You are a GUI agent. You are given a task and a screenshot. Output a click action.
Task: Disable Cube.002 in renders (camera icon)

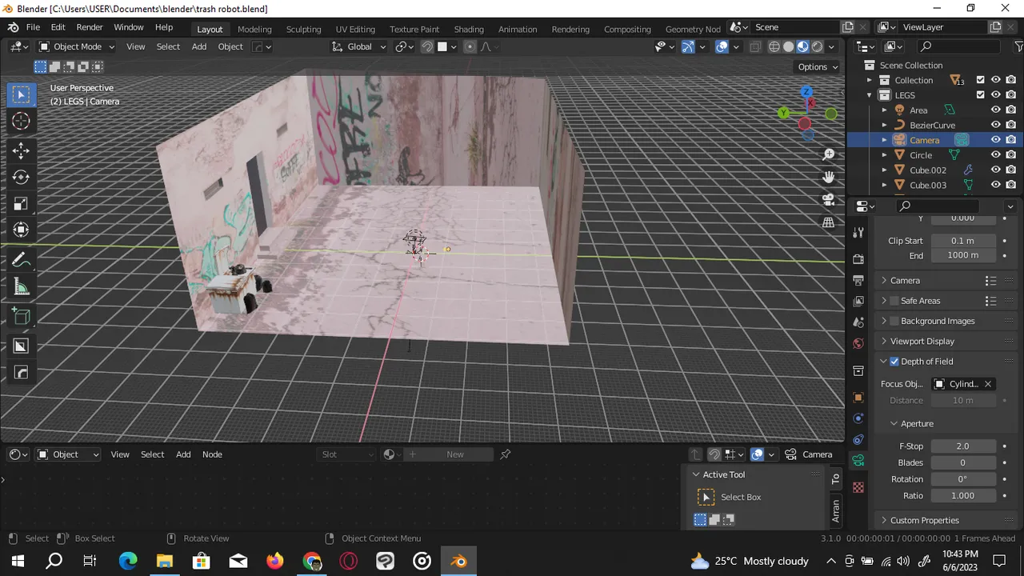point(1011,170)
